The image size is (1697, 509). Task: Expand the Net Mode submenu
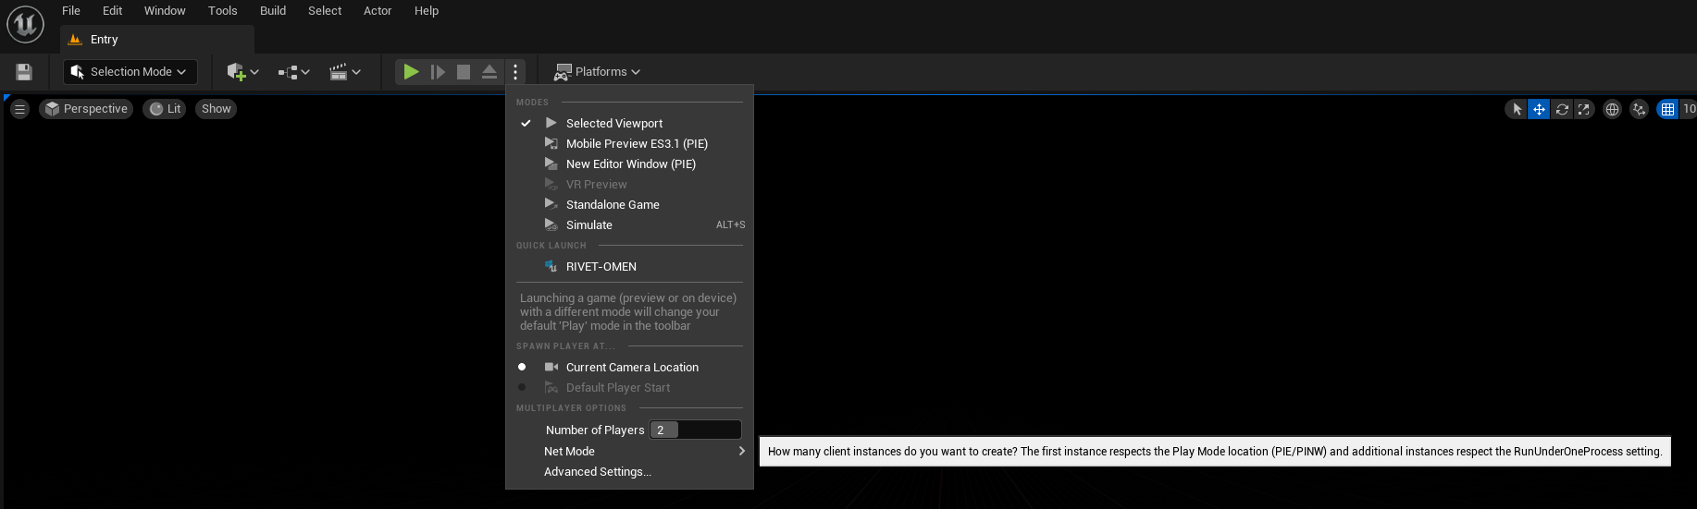click(x=643, y=452)
